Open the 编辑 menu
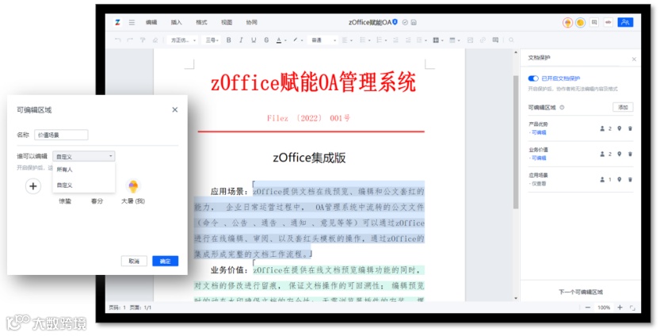660x336 pixels. coord(151,22)
